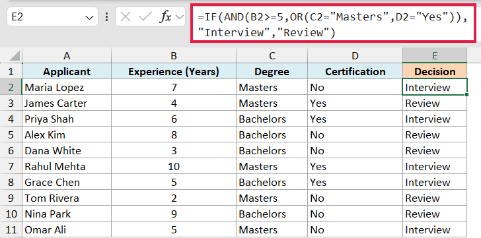Click the Decision header cell

pyautogui.click(x=435, y=71)
